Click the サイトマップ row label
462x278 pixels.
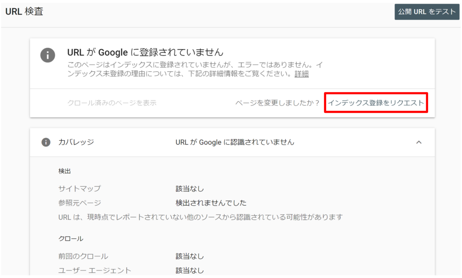[80, 189]
